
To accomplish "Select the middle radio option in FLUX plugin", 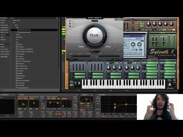I will pyautogui.click(x=70, y=24).
